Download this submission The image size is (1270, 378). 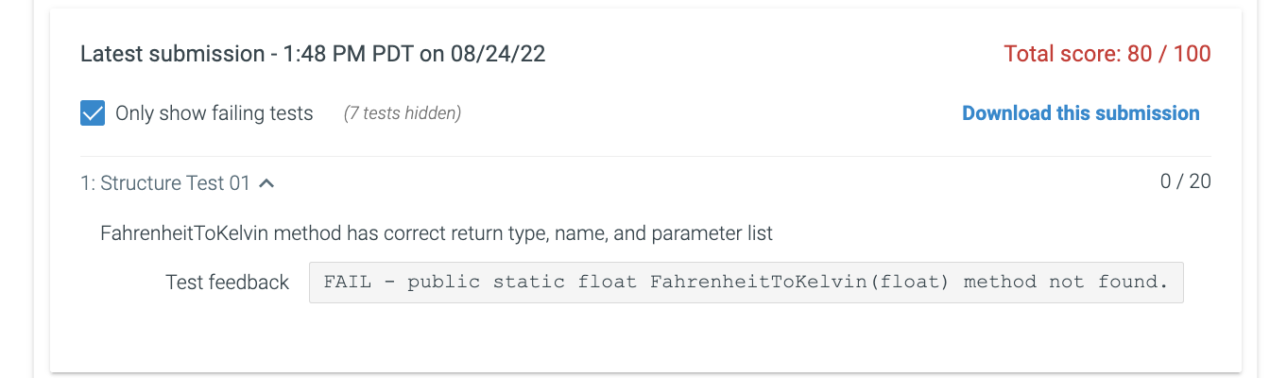[1081, 113]
